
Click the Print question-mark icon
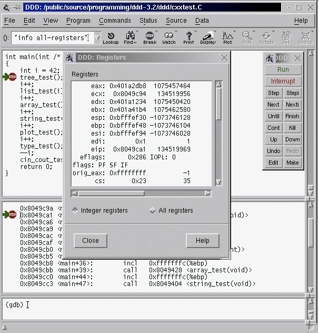coord(188,38)
